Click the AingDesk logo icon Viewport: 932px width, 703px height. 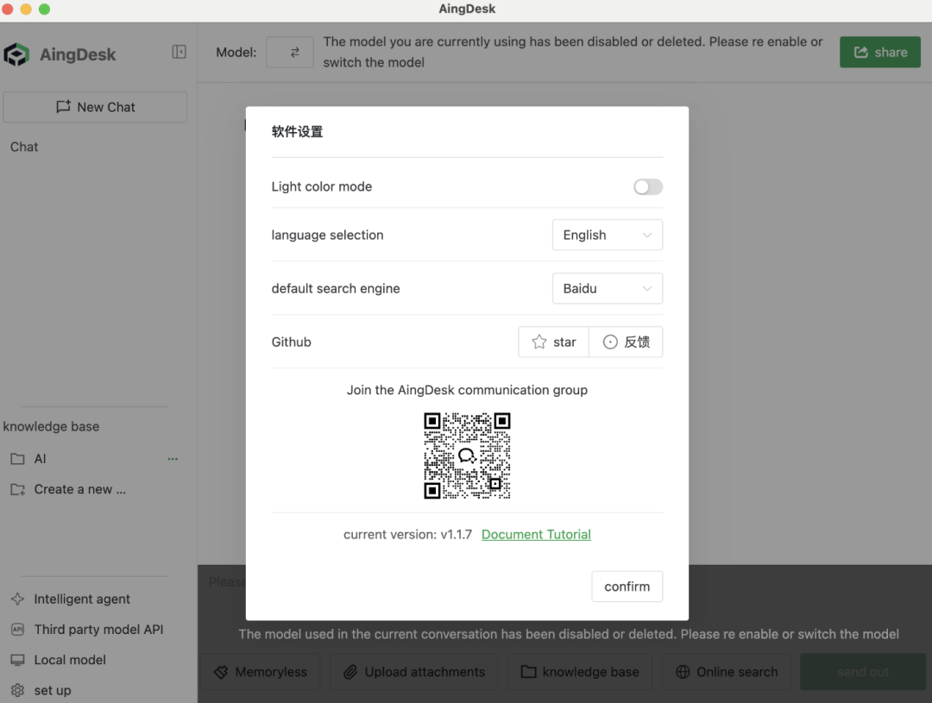click(16, 54)
